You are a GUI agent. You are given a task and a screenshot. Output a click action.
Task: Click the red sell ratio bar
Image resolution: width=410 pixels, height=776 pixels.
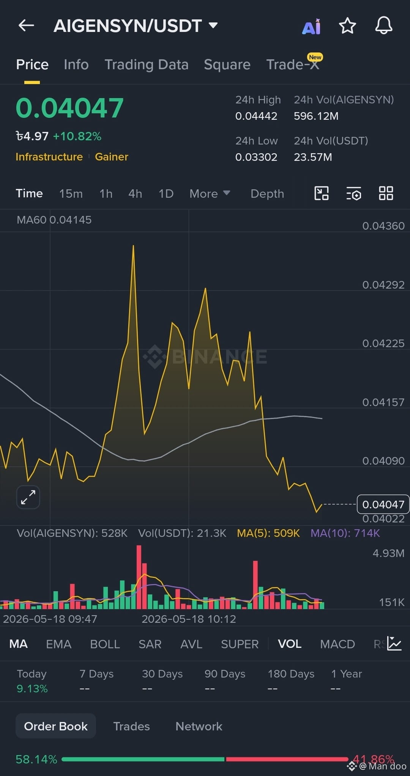pos(287,759)
